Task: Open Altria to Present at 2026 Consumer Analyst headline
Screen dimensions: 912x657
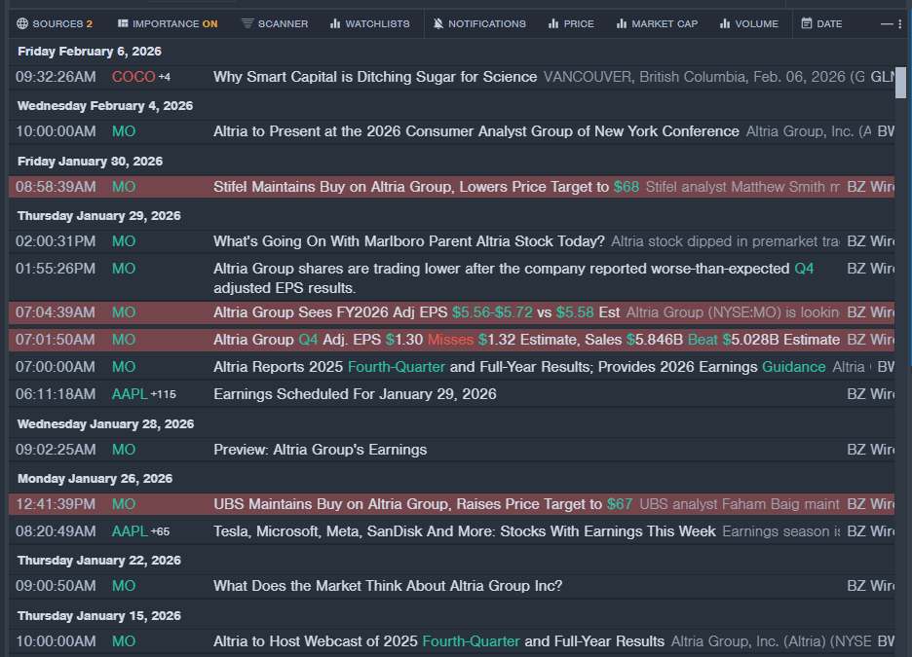Action: click(x=476, y=131)
